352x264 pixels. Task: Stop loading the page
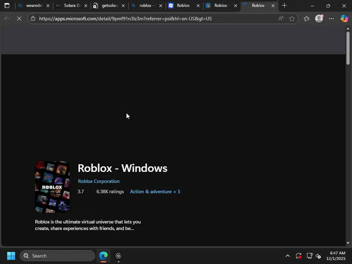pos(19,19)
